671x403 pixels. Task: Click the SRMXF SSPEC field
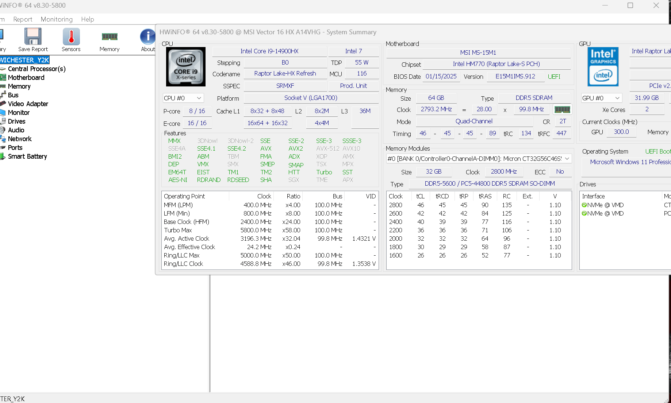tap(285, 86)
